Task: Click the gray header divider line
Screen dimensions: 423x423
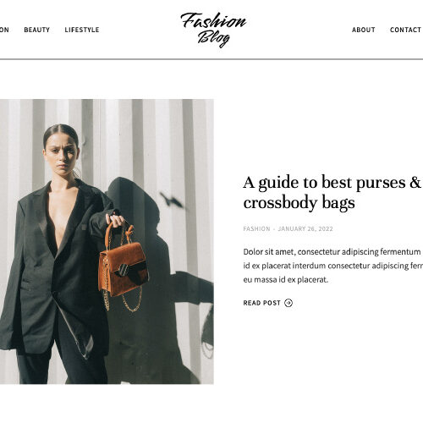Action: 211,59
